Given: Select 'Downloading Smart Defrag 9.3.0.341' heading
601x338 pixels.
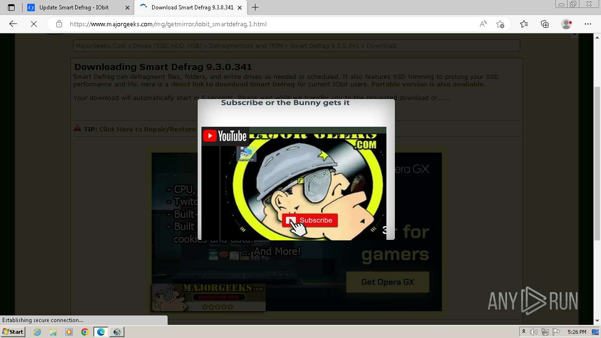Looking at the screenshot, I should [x=163, y=67].
